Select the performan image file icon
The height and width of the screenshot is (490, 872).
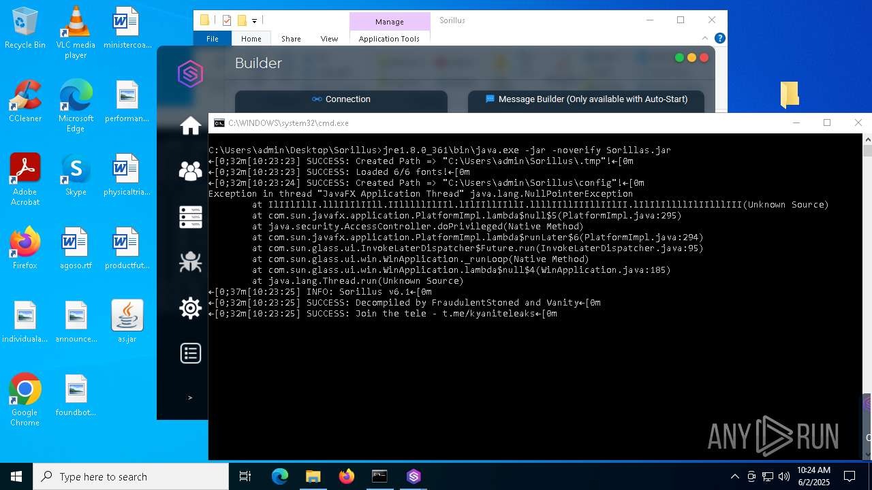[x=127, y=102]
